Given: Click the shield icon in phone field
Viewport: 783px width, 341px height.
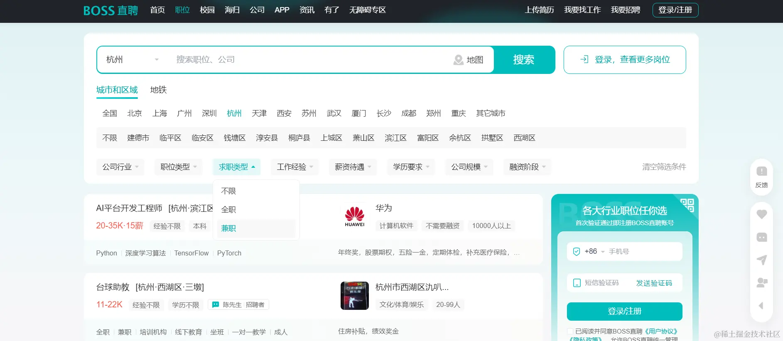Looking at the screenshot, I should 577,252.
